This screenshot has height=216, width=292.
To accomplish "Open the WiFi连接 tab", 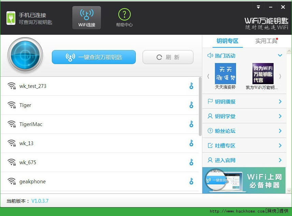I will (x=87, y=18).
